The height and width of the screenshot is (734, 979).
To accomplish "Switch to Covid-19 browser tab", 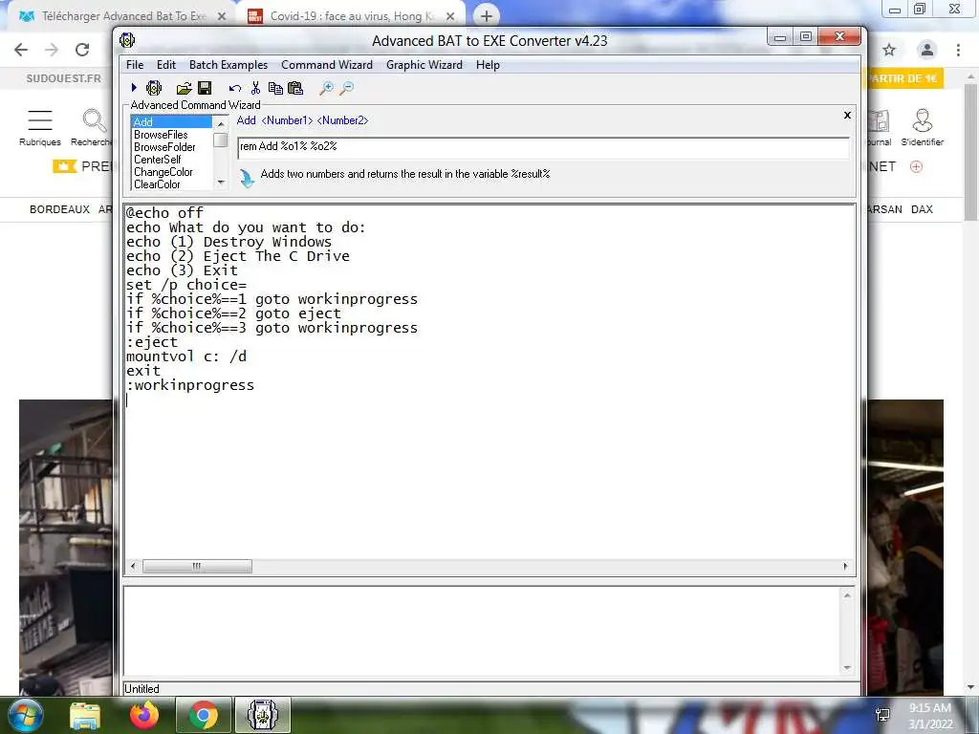I will [x=352, y=16].
